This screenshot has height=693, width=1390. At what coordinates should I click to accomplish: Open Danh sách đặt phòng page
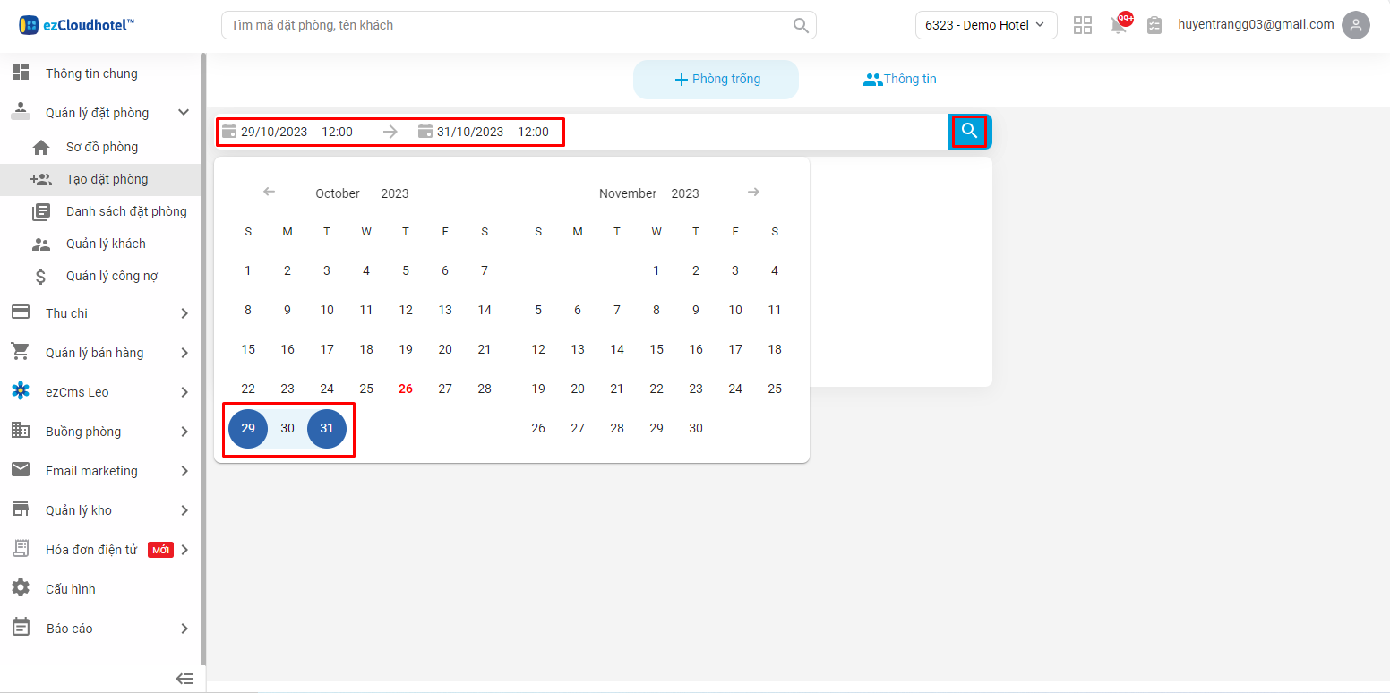126,211
